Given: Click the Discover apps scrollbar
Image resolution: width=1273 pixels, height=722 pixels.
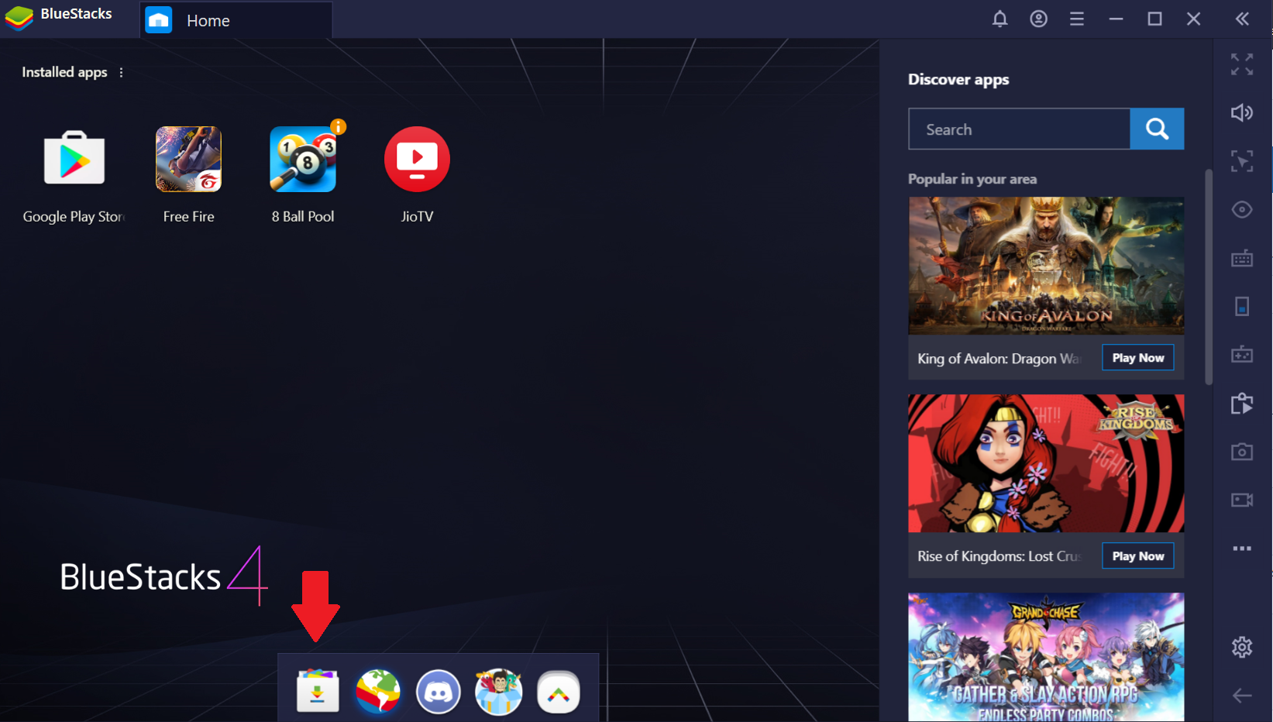Looking at the screenshot, I should coord(1208,277).
